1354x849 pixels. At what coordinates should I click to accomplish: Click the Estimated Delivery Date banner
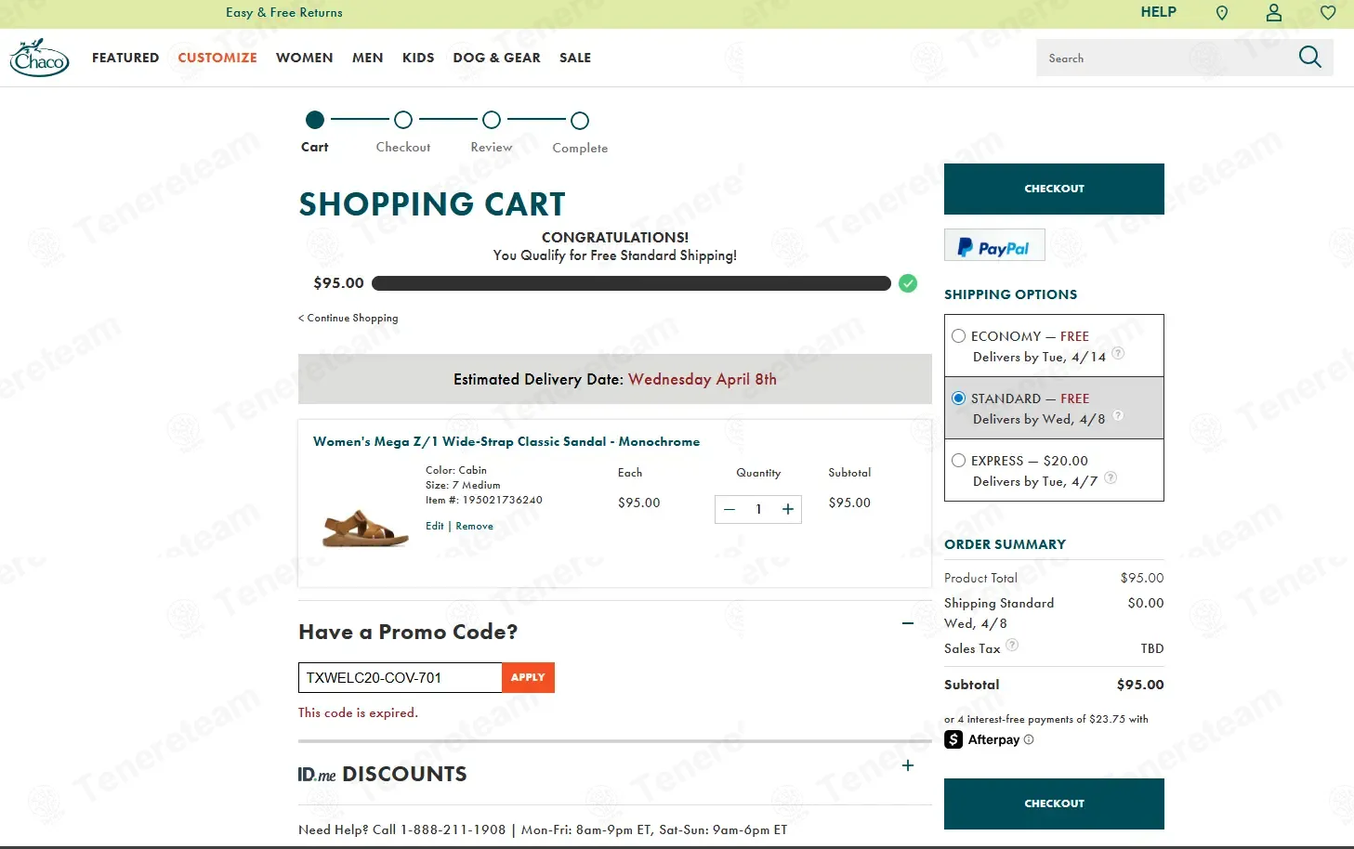(615, 379)
